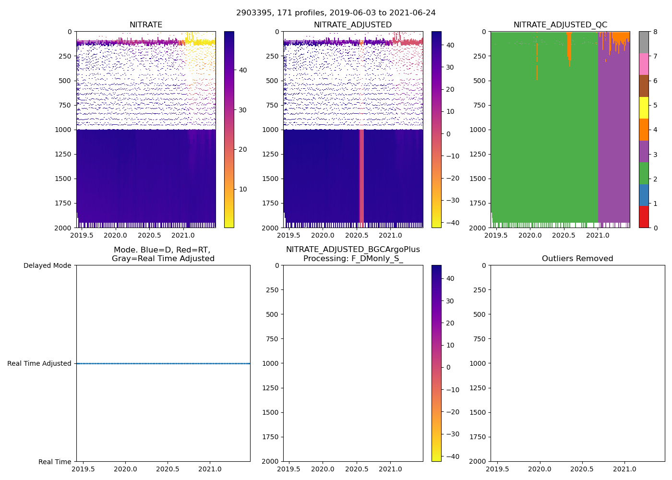672x480 pixels.
Task: Select the NITRATE_ADJUSTED_BGCArgoPlus plot title
Action: pyautogui.click(x=353, y=250)
